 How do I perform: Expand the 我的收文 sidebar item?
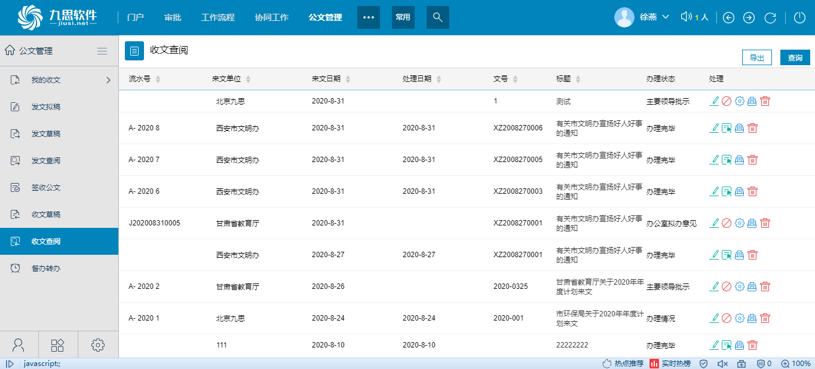(108, 80)
